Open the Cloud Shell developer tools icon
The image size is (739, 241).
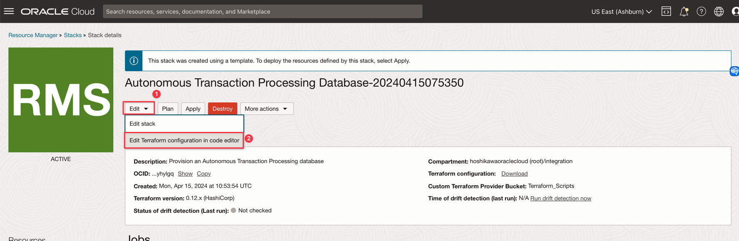[666, 12]
